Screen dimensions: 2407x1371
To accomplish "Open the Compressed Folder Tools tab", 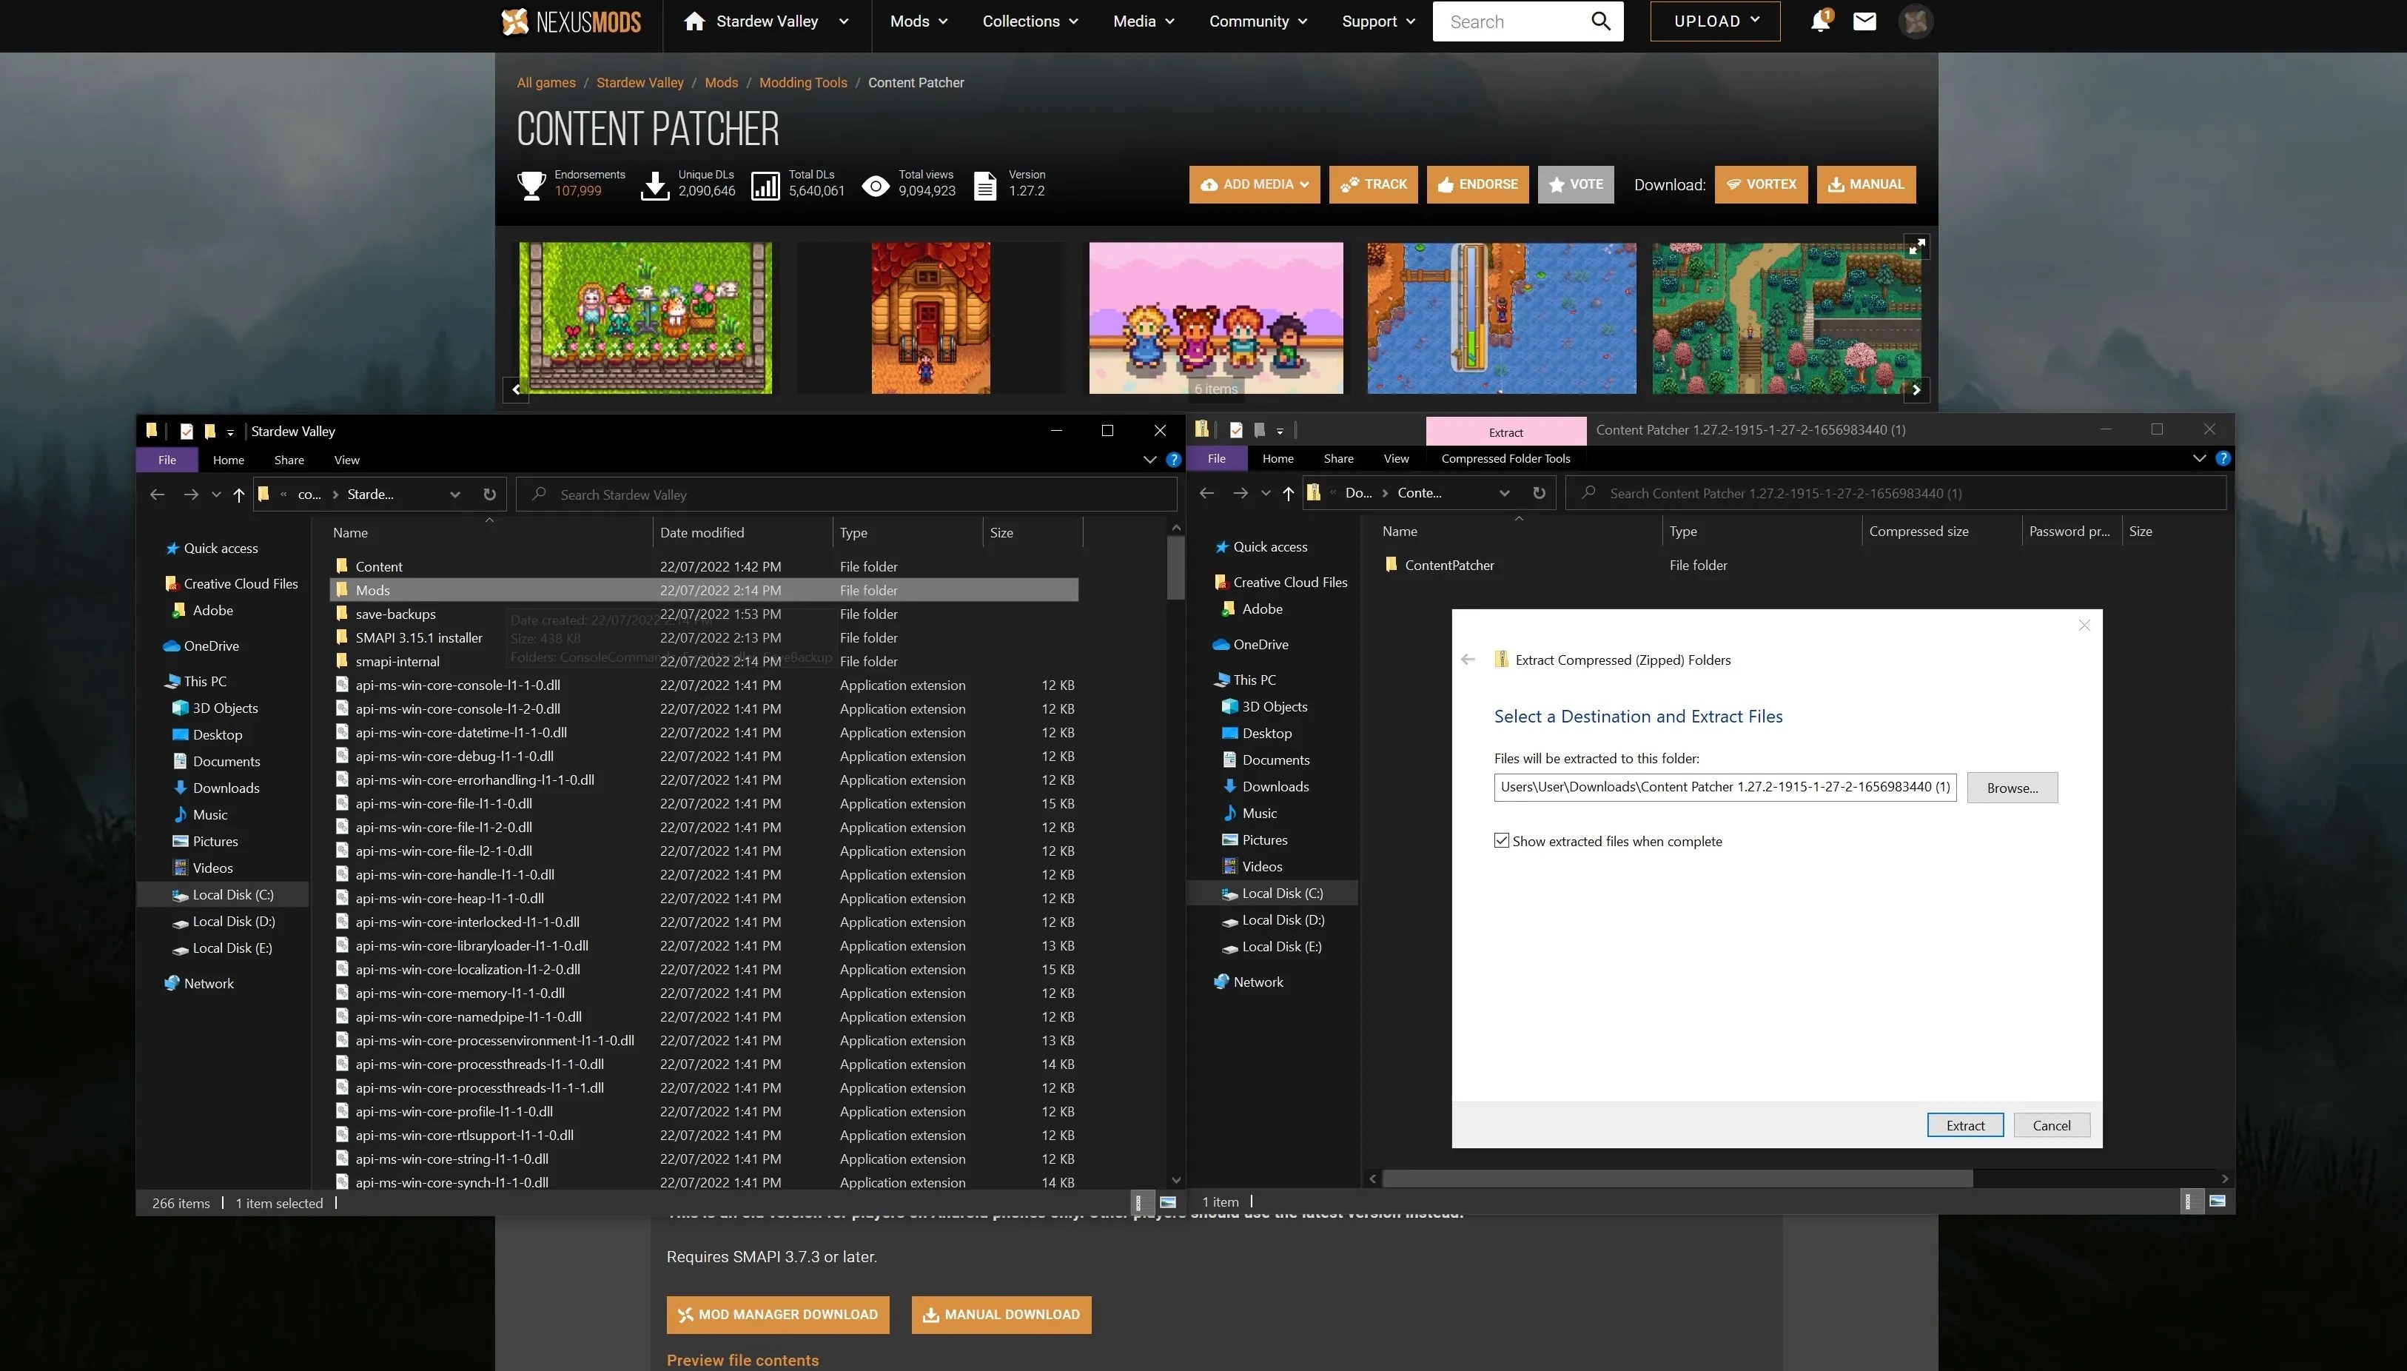I will point(1505,458).
